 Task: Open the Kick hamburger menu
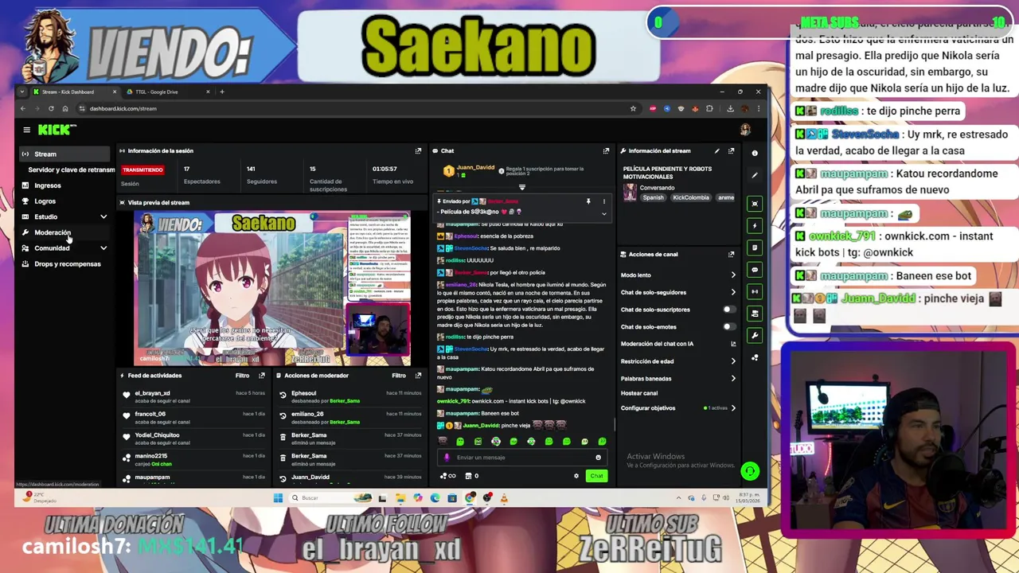click(x=26, y=130)
